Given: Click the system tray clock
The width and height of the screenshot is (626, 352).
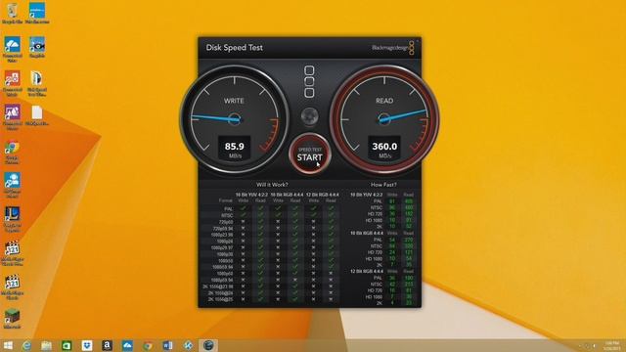Looking at the screenshot, I should 612,345.
